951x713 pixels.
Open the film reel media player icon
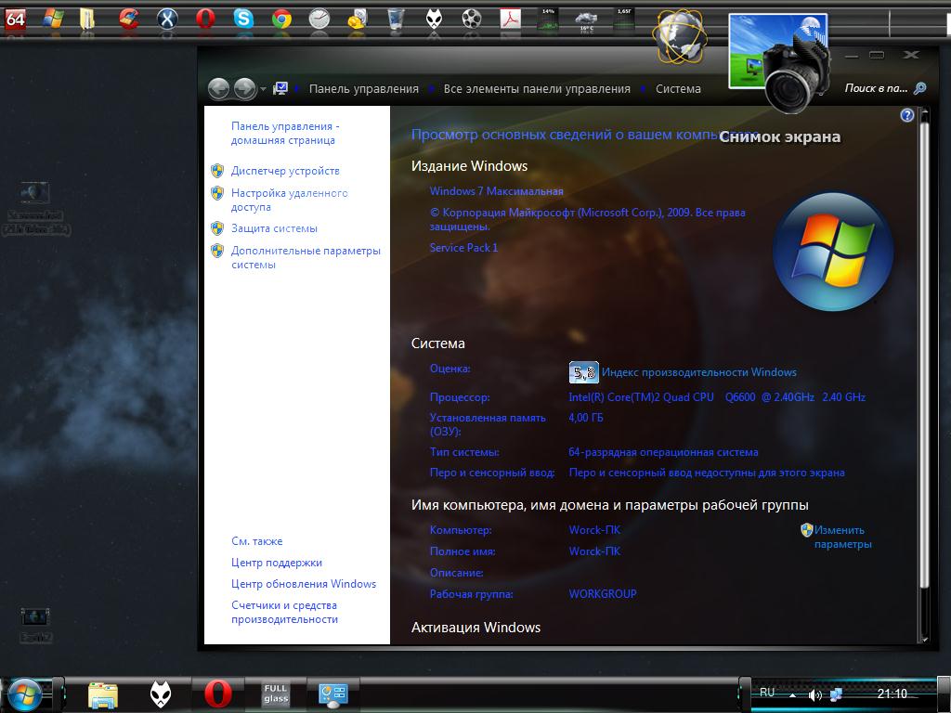(x=471, y=19)
